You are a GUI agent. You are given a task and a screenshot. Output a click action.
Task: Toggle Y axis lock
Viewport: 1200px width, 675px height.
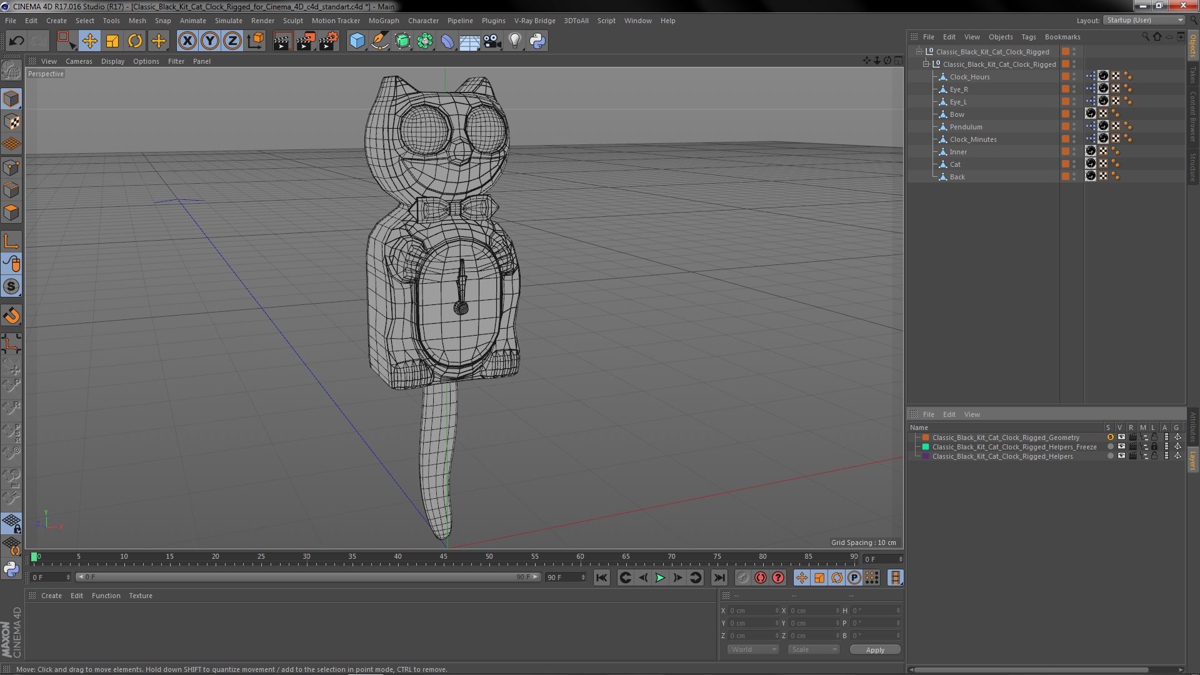210,41
